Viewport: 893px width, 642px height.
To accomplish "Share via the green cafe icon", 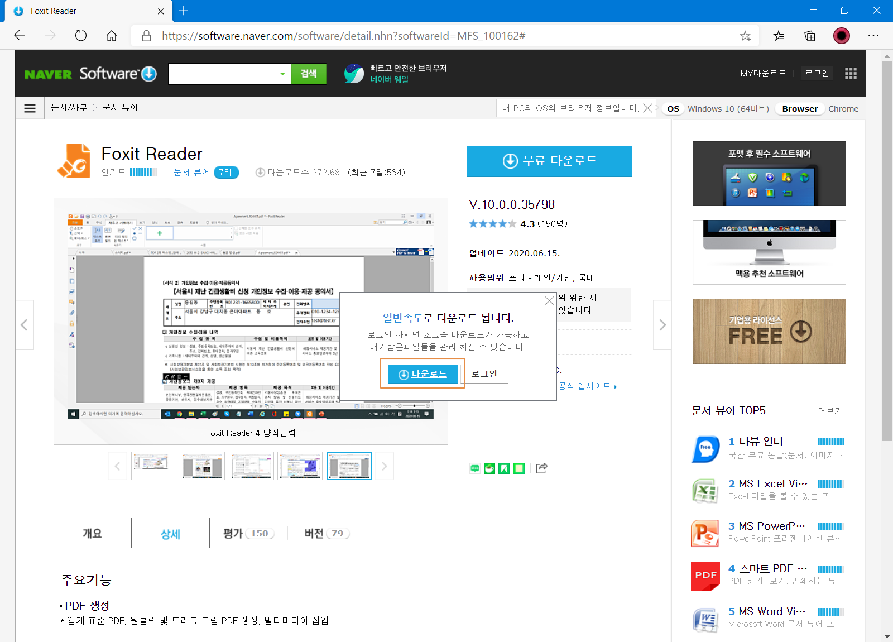I will coord(489,468).
